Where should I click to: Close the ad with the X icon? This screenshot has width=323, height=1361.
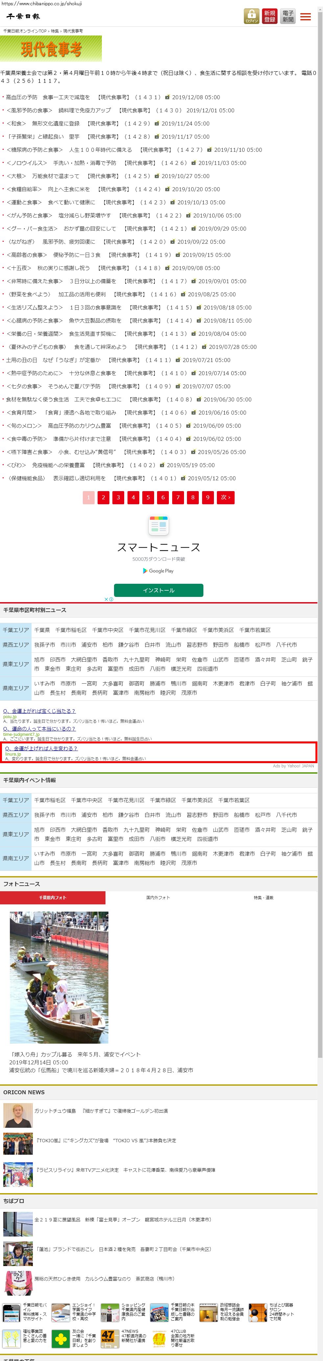106,599
